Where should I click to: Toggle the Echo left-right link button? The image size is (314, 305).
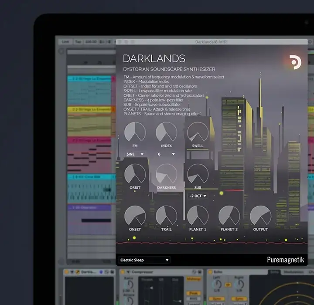coord(228,285)
